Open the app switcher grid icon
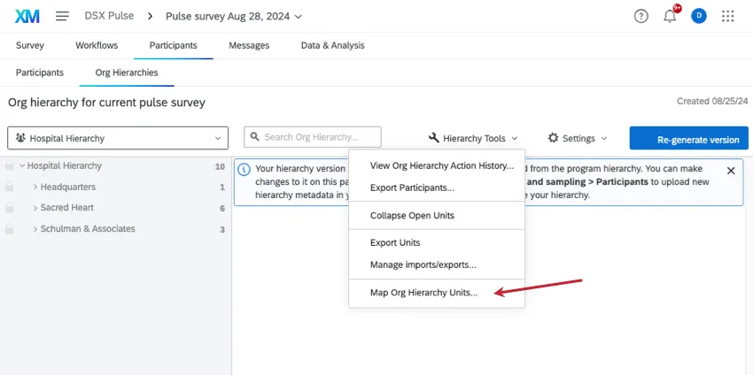Viewport: 753px width, 375px height. [728, 16]
